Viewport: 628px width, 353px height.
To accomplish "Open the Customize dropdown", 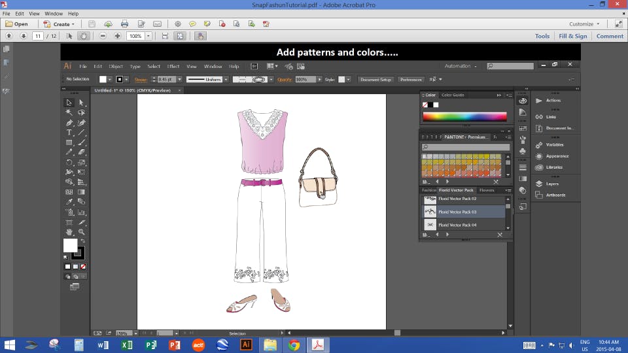I will 584,24.
